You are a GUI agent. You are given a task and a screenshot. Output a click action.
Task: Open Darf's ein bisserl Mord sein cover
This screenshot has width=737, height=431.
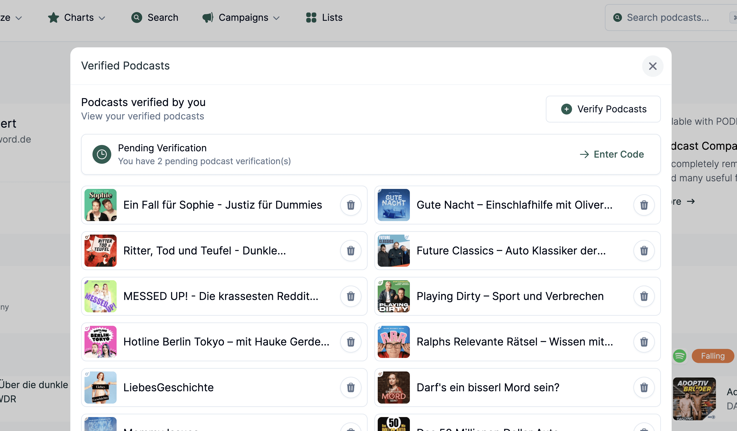point(394,387)
